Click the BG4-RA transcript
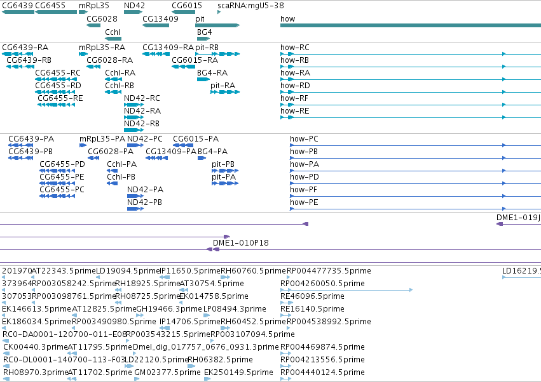 click(203, 79)
